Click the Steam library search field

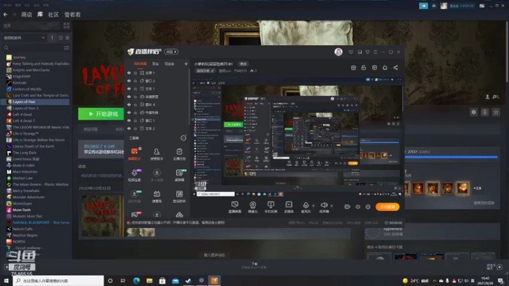pyautogui.click(x=32, y=48)
